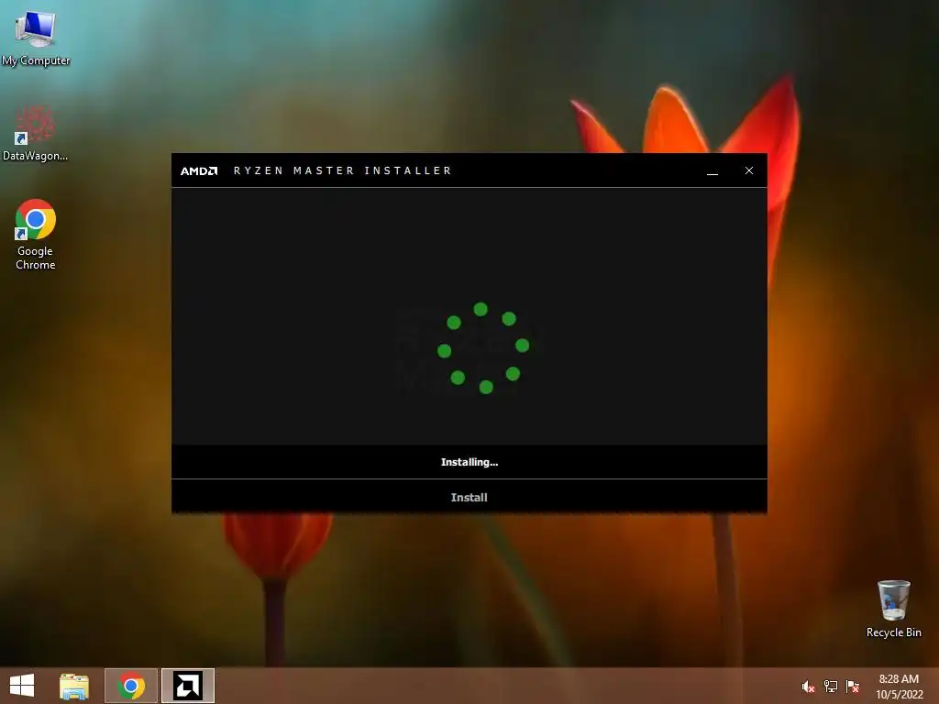Focus the AMD installer taskbar button
Image resolution: width=939 pixels, height=704 pixels.
pyautogui.click(x=187, y=686)
